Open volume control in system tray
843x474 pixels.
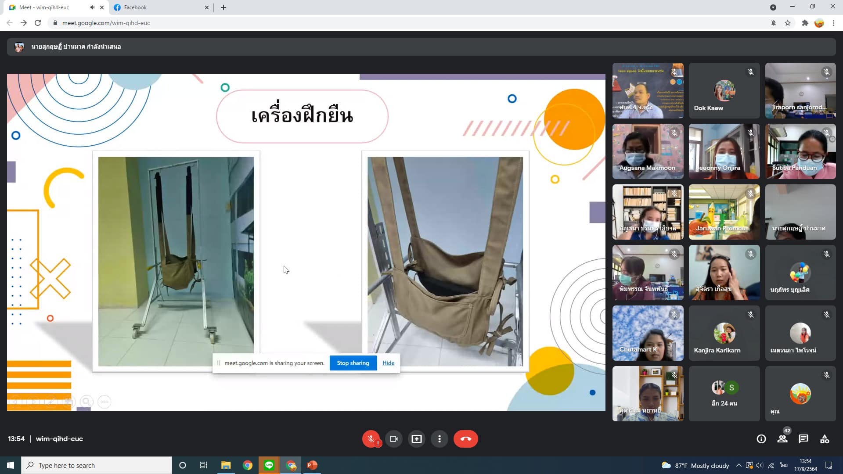click(x=760, y=465)
